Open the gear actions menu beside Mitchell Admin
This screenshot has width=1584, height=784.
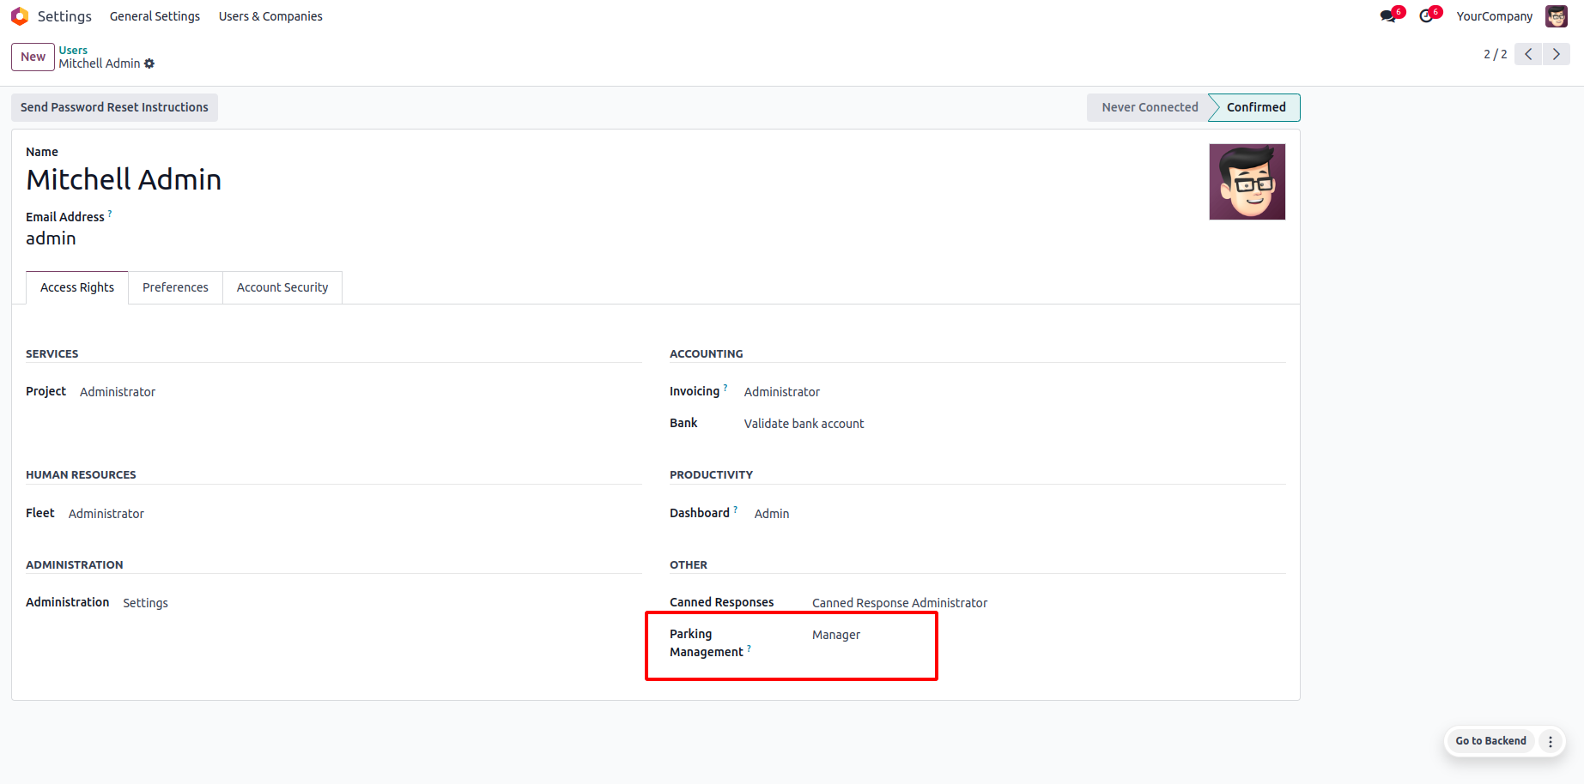(149, 63)
